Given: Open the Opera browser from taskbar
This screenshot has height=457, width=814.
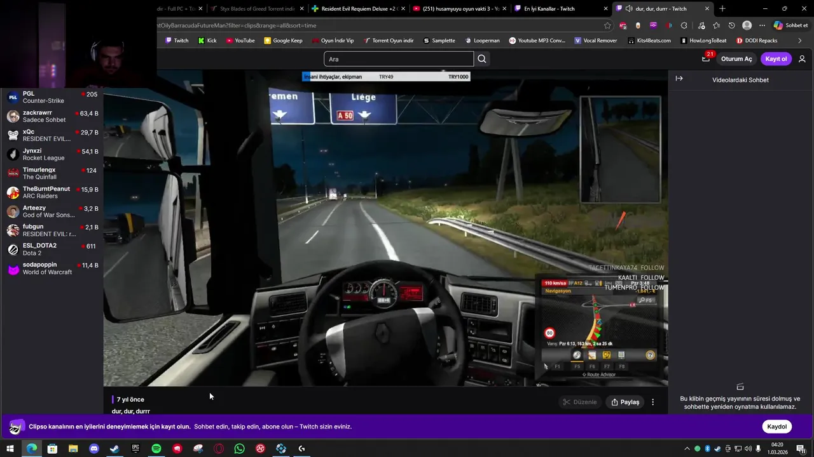Looking at the screenshot, I should point(219,449).
